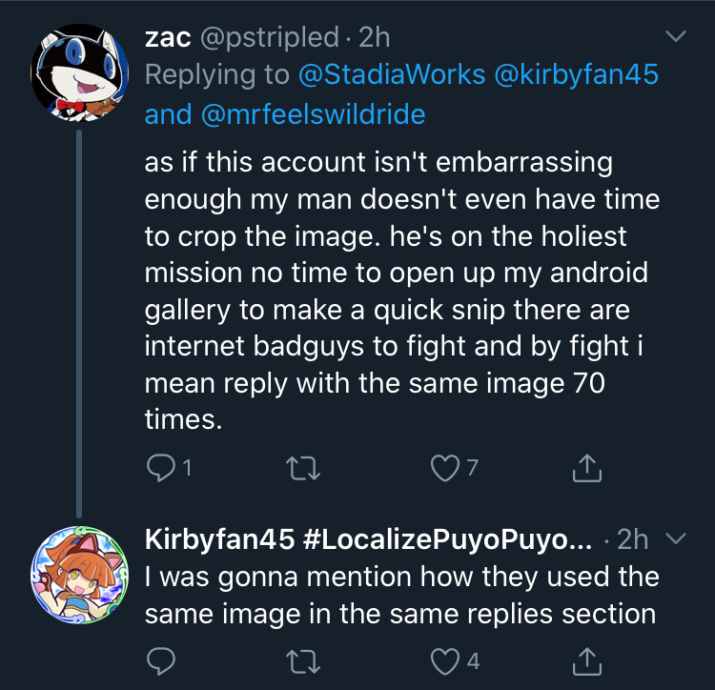The height and width of the screenshot is (690, 715).
Task: Reply to zac's tweet via comment icon
Action: (161, 468)
